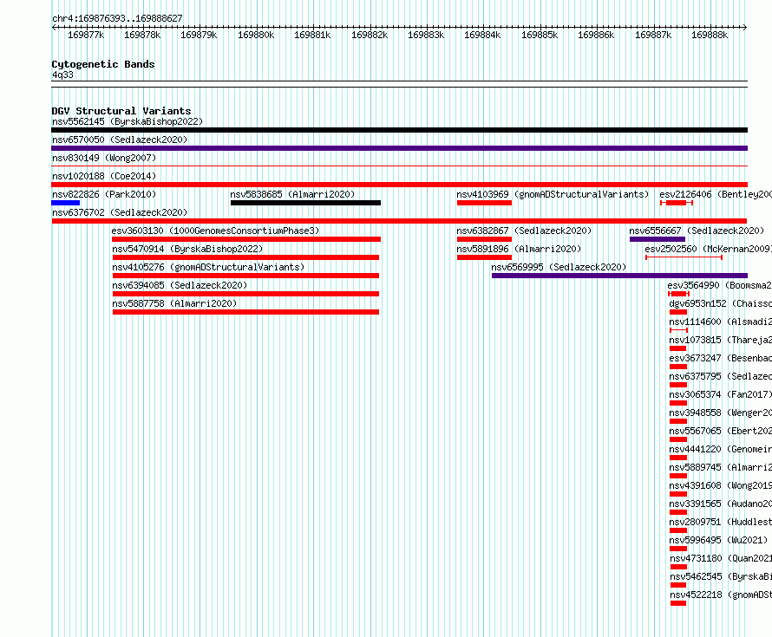The height and width of the screenshot is (637, 772).
Task: Open nsv5996495 (Wu2021) variant label
Action: tap(718, 540)
